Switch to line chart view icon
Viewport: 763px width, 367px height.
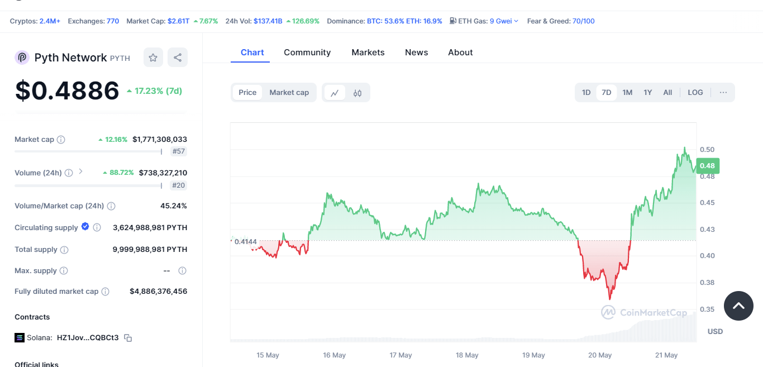(335, 93)
